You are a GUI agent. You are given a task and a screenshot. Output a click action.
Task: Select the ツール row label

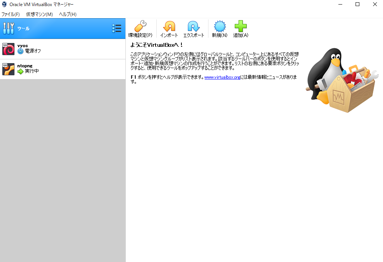(x=23, y=29)
